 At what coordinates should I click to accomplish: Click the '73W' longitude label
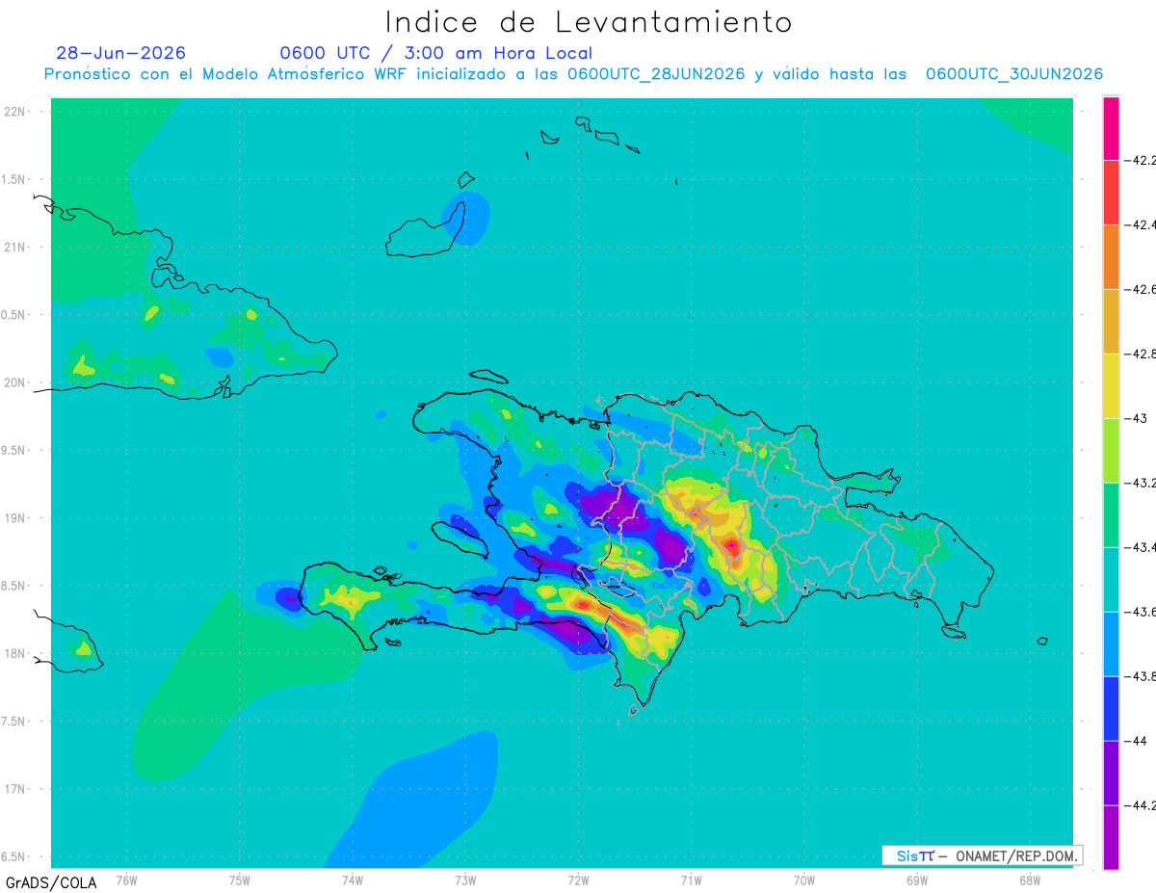tap(465, 880)
